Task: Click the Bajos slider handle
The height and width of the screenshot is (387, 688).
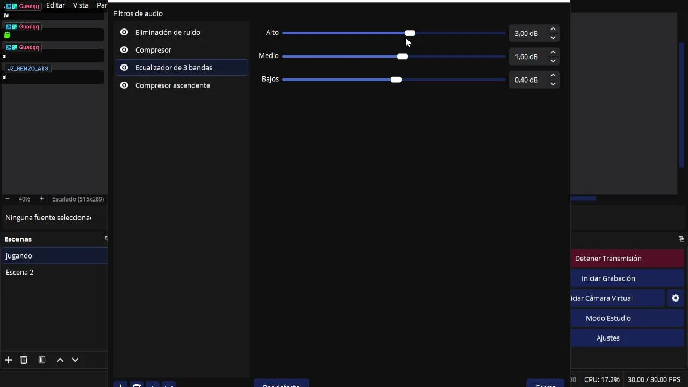Action: pyautogui.click(x=396, y=80)
